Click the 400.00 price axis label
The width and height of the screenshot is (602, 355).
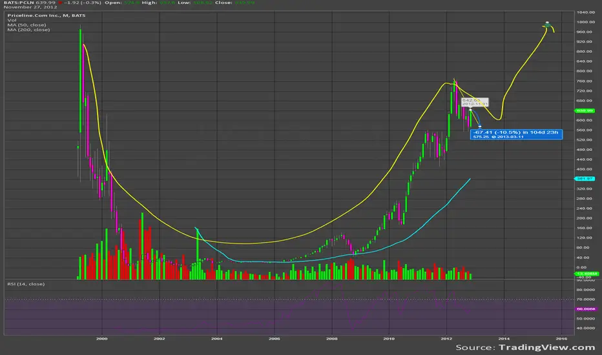click(584, 169)
